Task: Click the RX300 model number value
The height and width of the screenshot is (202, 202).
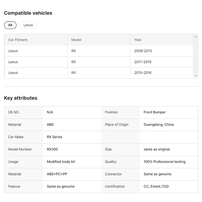Action: [x=53, y=149]
